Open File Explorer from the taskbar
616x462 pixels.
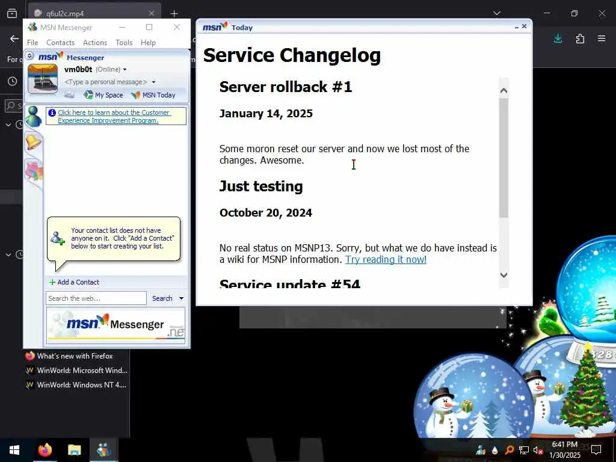[74, 450]
